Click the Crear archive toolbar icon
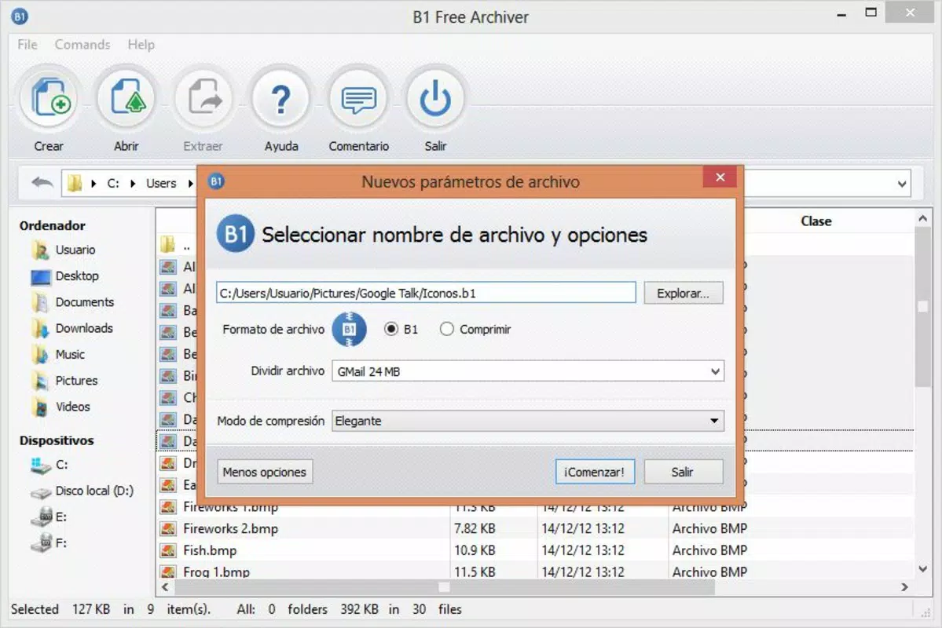This screenshot has width=942, height=628. 49,98
